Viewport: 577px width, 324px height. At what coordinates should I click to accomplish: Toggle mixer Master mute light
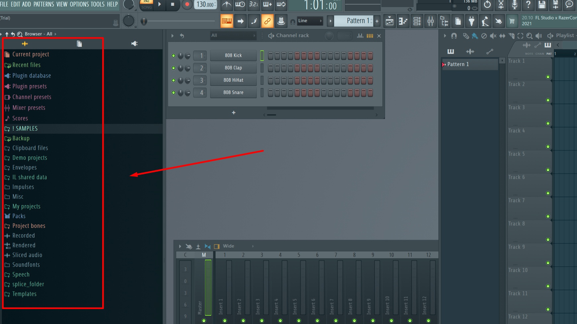(x=204, y=320)
